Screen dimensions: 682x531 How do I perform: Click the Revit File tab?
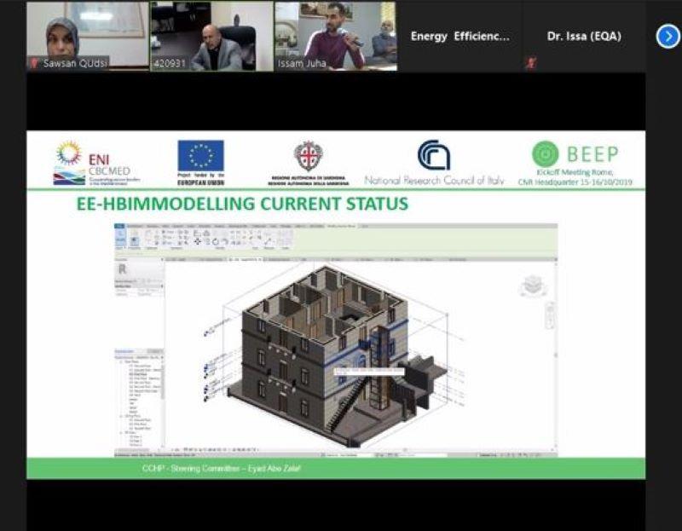tap(119, 227)
